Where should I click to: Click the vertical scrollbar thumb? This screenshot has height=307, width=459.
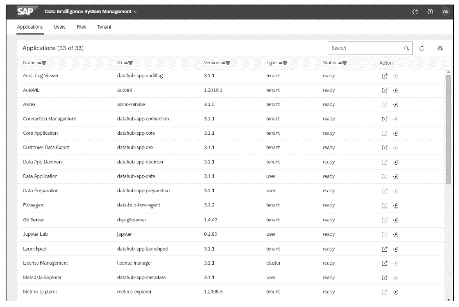[x=448, y=129]
